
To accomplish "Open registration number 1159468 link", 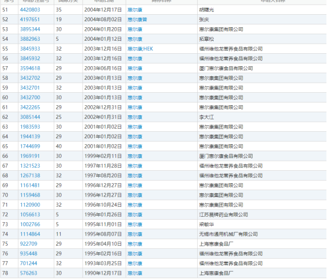I will click(x=30, y=195).
